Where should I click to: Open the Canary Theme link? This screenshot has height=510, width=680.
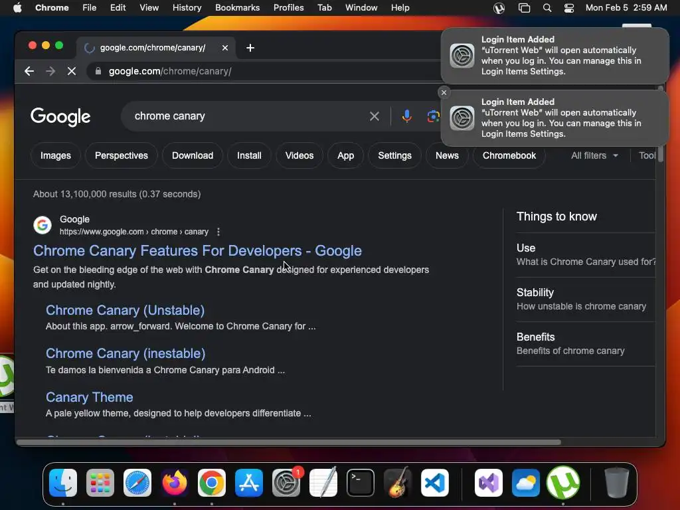(90, 397)
